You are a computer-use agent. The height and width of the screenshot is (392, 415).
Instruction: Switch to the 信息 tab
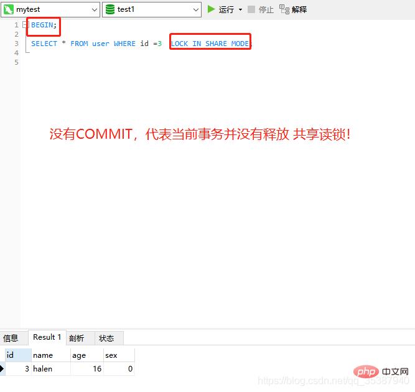click(11, 338)
